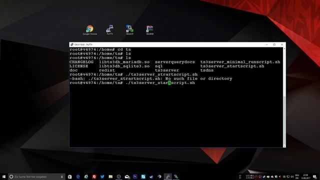The image size is (320, 180).
Task: Open Mail app from taskbar
Action: 127,176
